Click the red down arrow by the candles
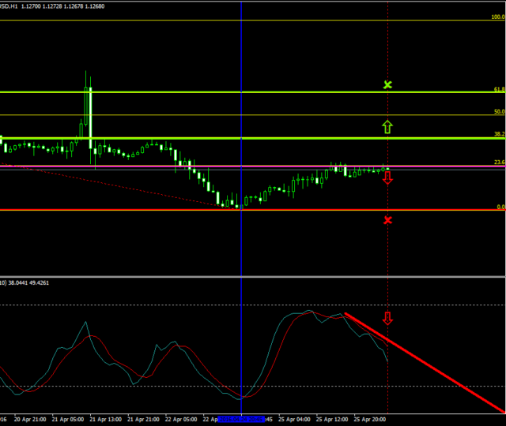The height and width of the screenshot is (426, 506). (387, 178)
